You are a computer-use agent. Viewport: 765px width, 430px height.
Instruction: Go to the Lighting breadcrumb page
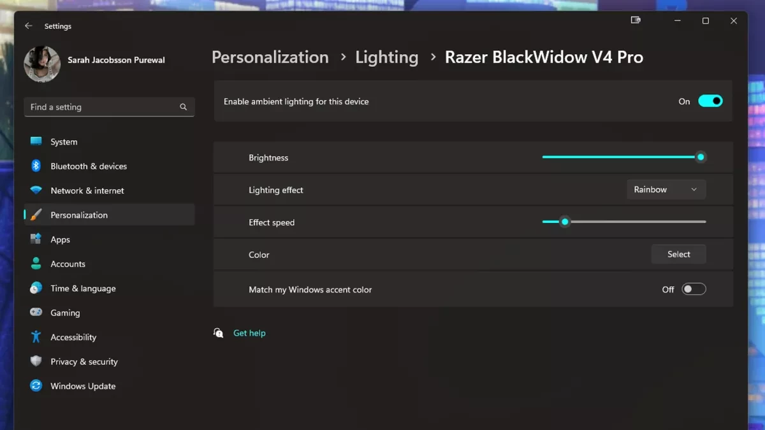click(x=386, y=57)
